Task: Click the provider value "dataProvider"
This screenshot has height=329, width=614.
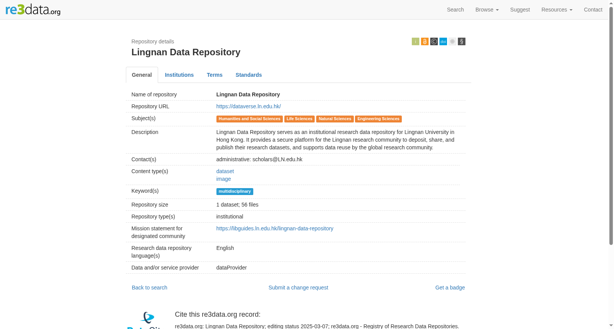Action: [x=231, y=268]
